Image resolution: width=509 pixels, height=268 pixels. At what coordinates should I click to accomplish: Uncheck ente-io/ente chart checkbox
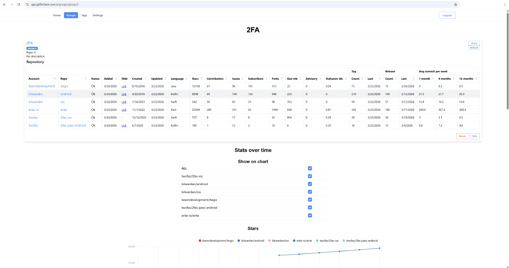[309, 216]
